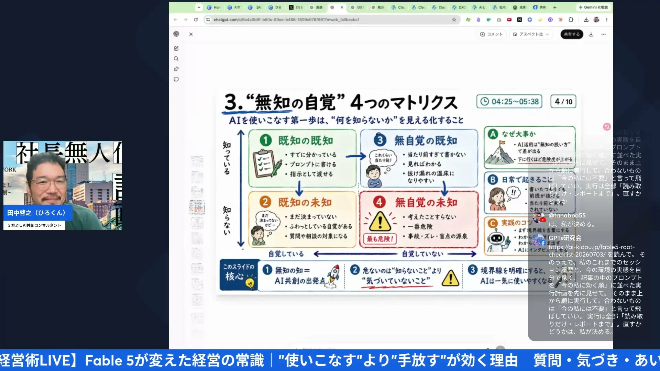Open search from the sidebar magnifier icon

[x=176, y=59]
